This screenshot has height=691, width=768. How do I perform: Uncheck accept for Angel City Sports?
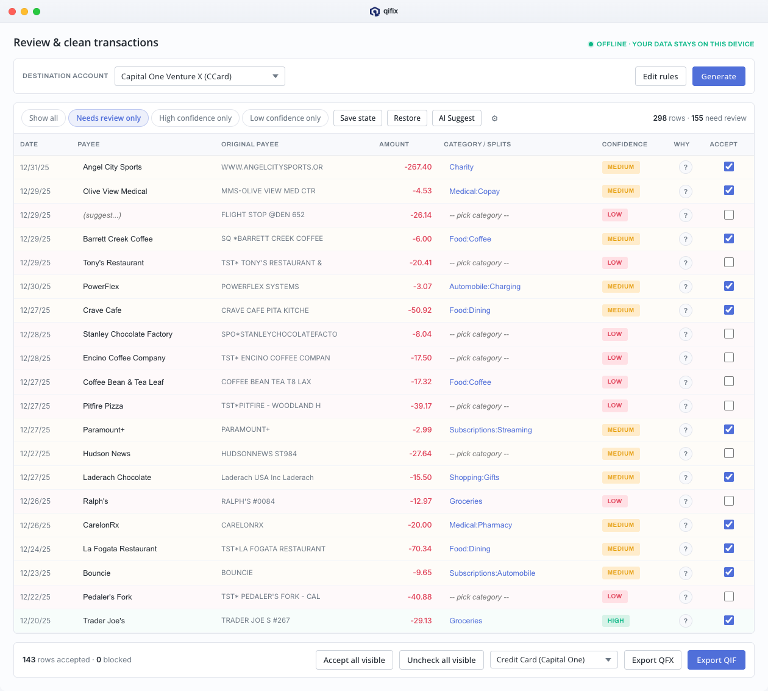[x=729, y=166]
